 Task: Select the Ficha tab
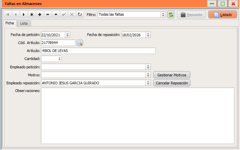[10, 23]
